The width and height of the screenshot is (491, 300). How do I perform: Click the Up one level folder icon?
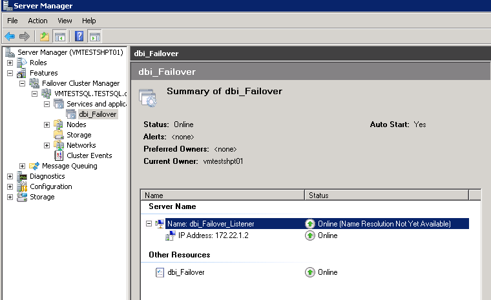[44, 36]
